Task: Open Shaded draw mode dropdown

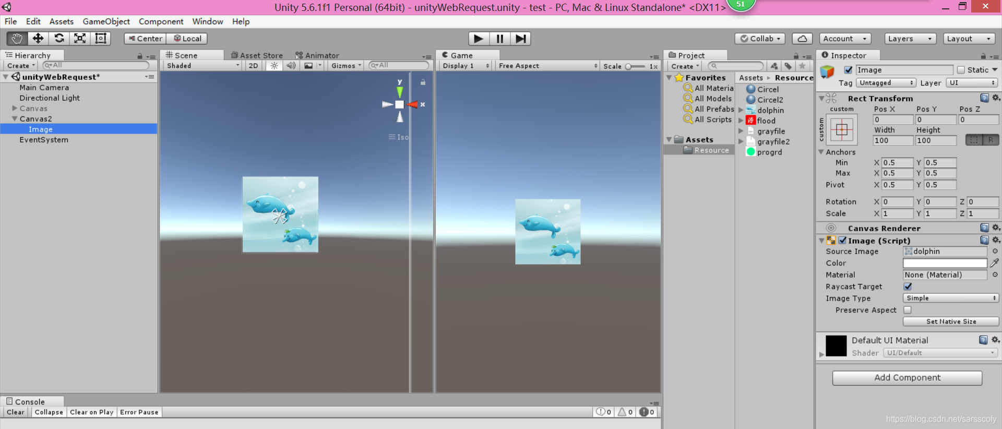Action: tap(202, 66)
